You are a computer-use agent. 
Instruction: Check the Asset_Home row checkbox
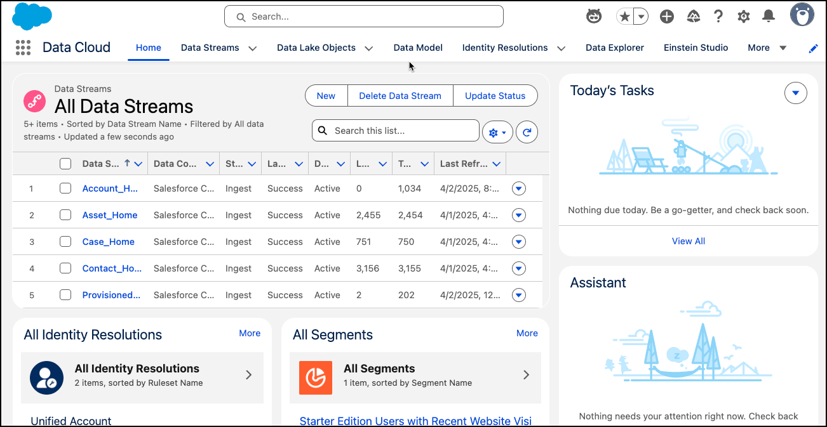tap(65, 215)
